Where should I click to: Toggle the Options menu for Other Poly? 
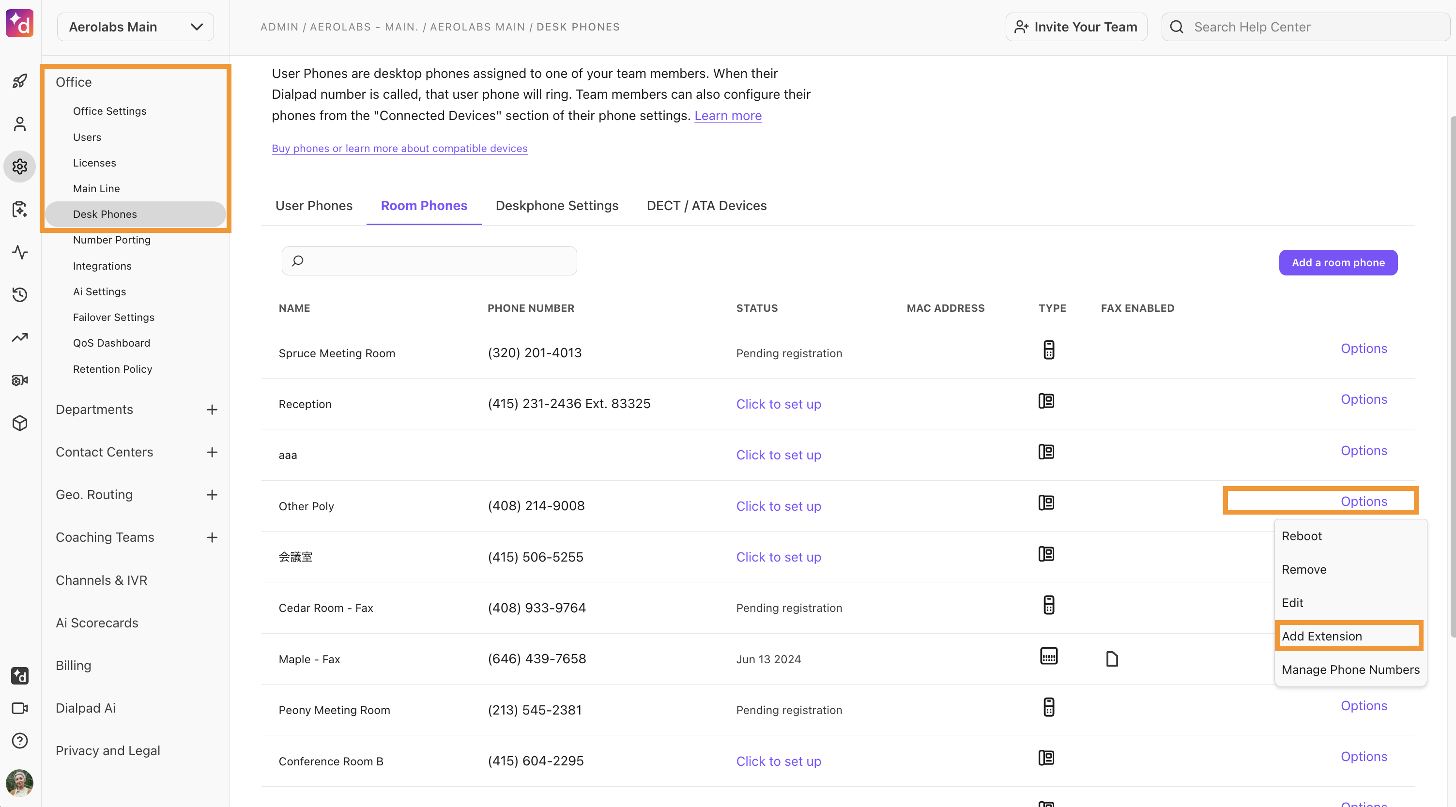[x=1364, y=501]
